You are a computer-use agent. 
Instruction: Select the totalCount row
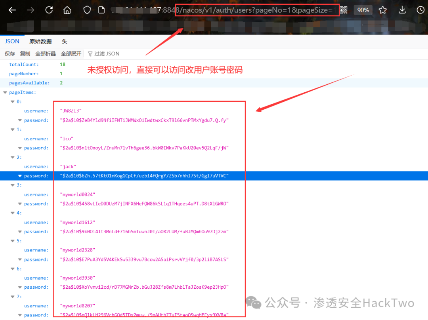[214, 65]
